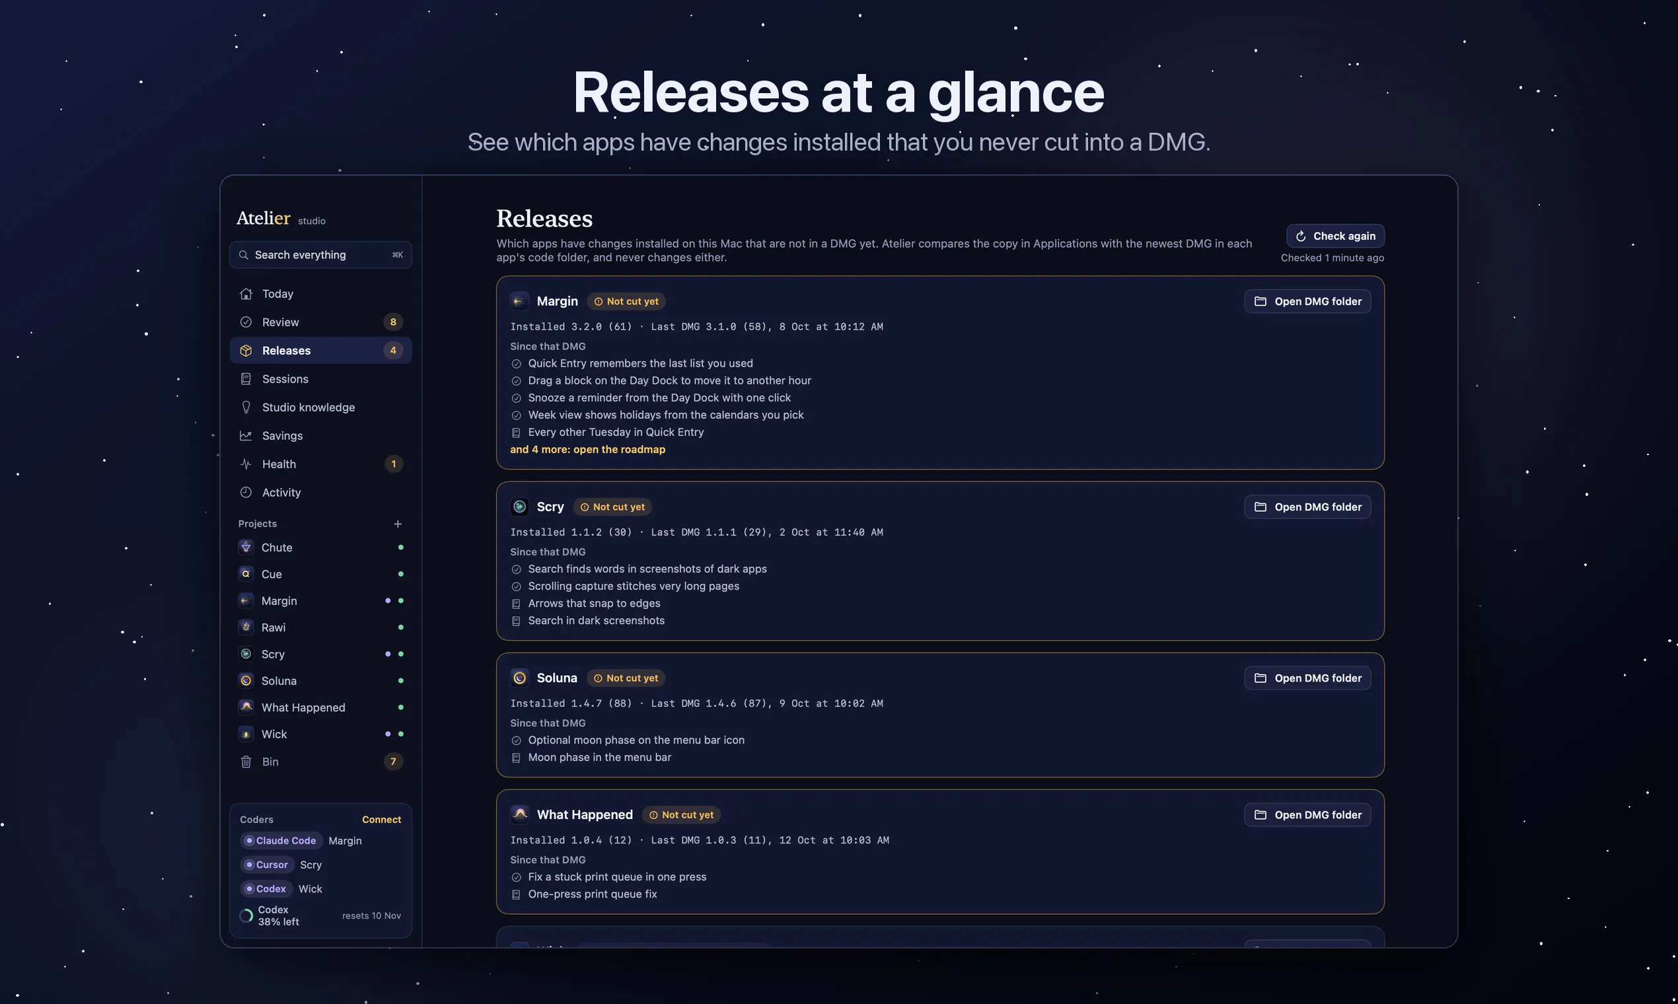Click the Wick project icon
1678x1004 pixels.
(x=246, y=734)
